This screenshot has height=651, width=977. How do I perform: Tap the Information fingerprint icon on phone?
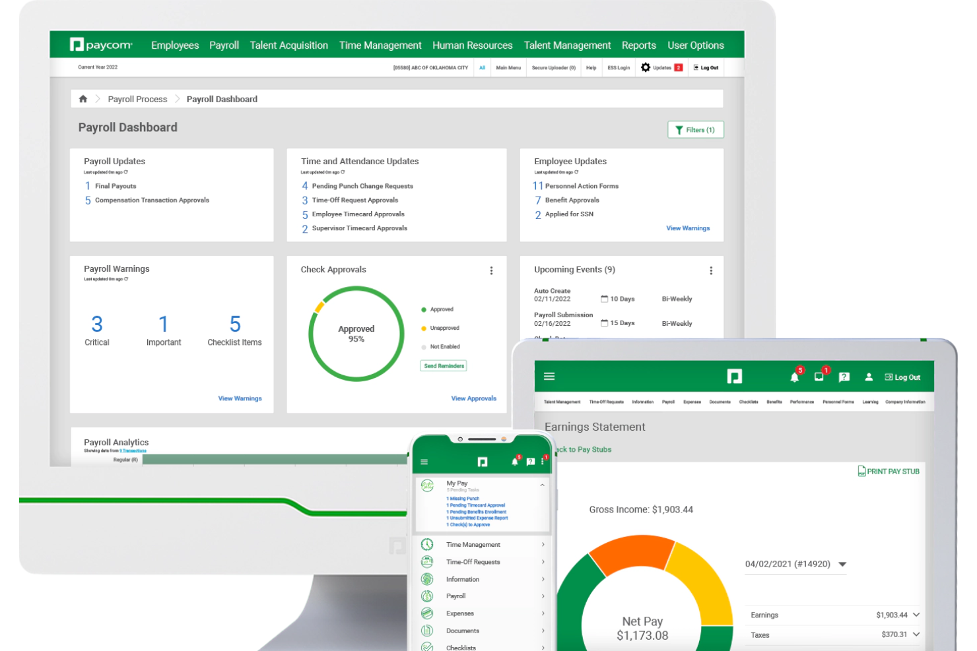pyautogui.click(x=427, y=579)
